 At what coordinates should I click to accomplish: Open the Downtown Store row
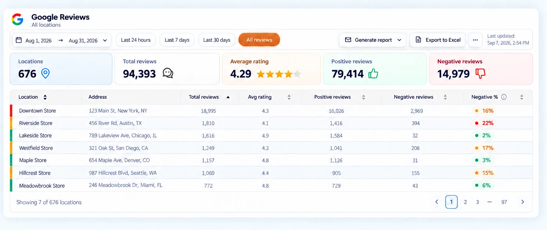[271, 111]
